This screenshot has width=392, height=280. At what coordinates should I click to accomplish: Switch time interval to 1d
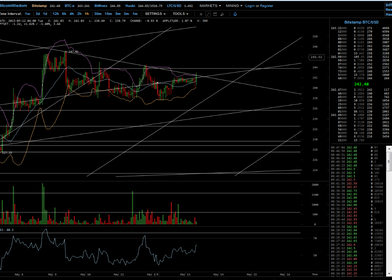tap(45, 14)
